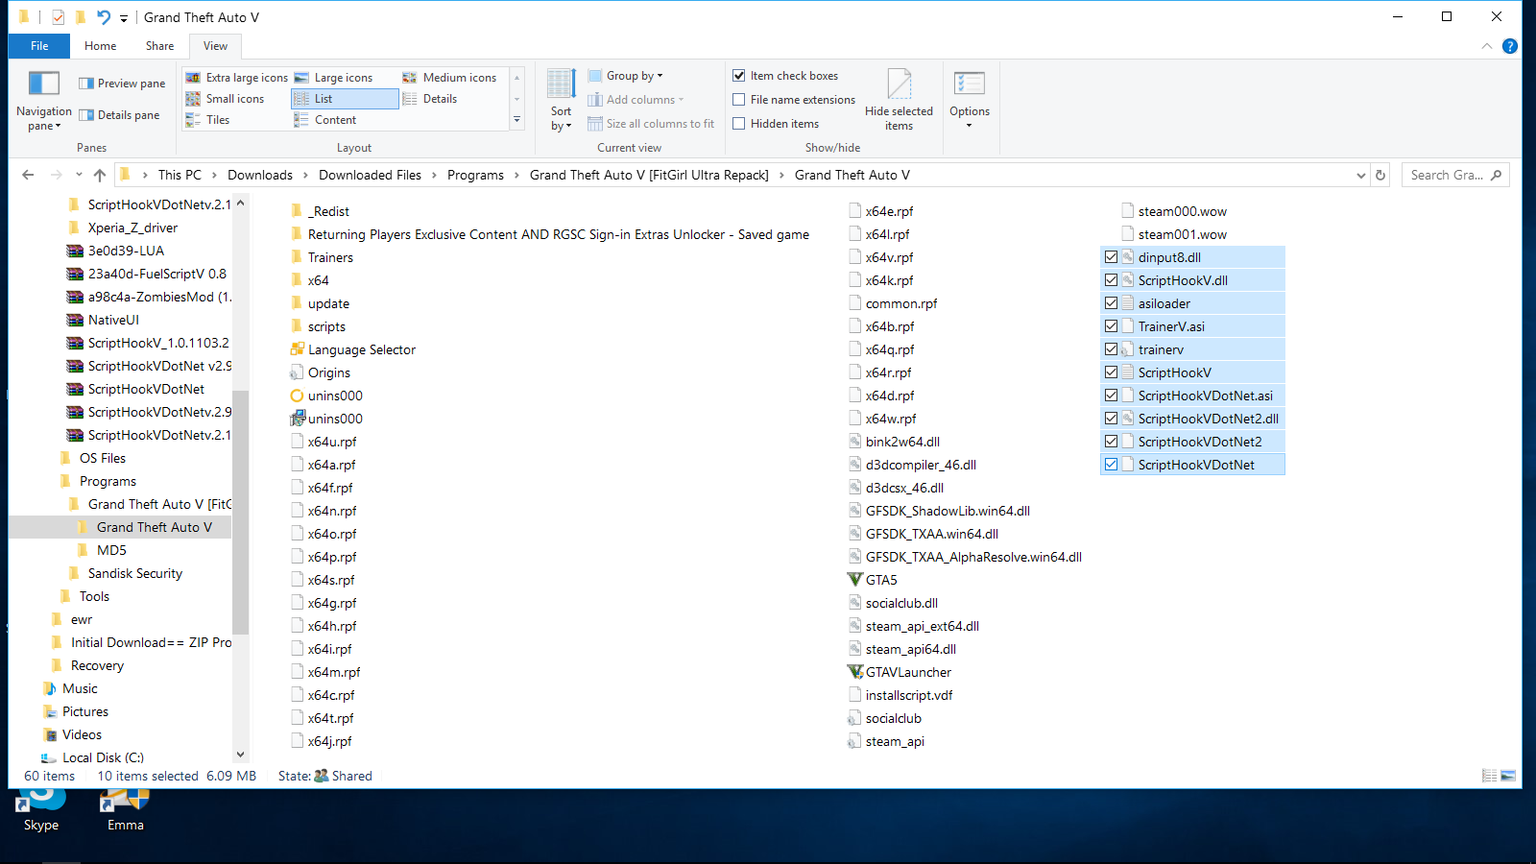This screenshot has width=1536, height=864.
Task: Switch layout to Extra large icons
Action: [236, 78]
